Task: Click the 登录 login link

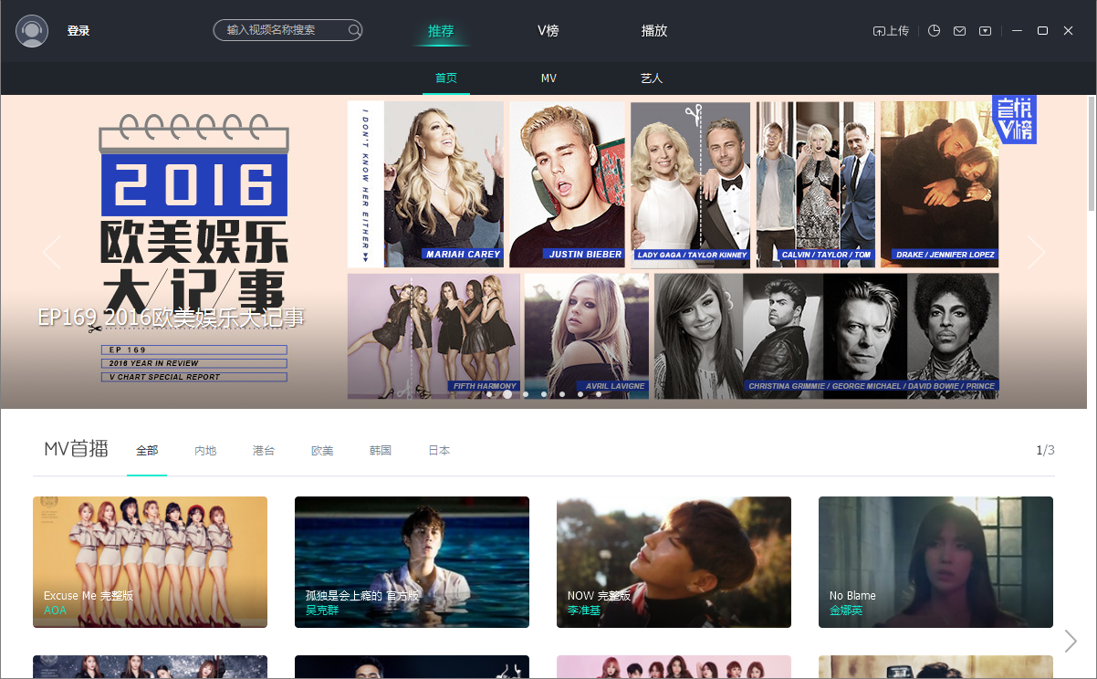Action: point(78,31)
